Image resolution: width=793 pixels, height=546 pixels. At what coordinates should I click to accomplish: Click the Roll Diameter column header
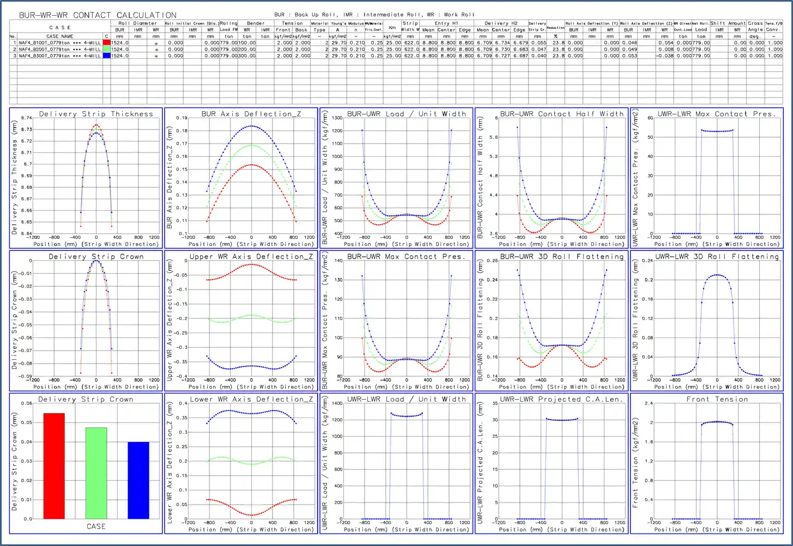click(137, 23)
